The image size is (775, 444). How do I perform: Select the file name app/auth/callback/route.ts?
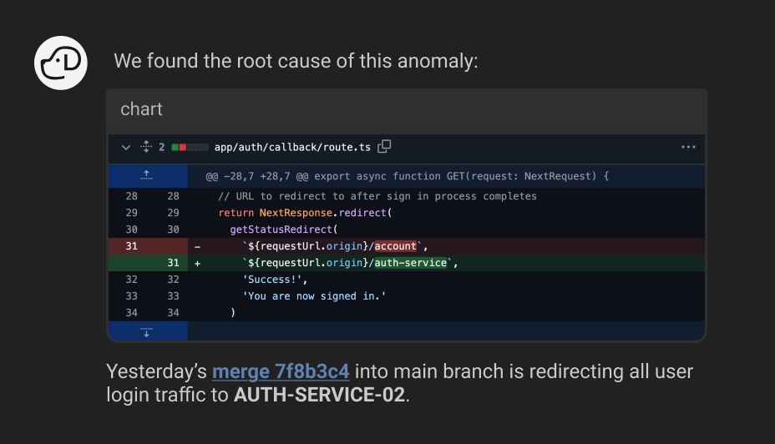[x=292, y=147]
